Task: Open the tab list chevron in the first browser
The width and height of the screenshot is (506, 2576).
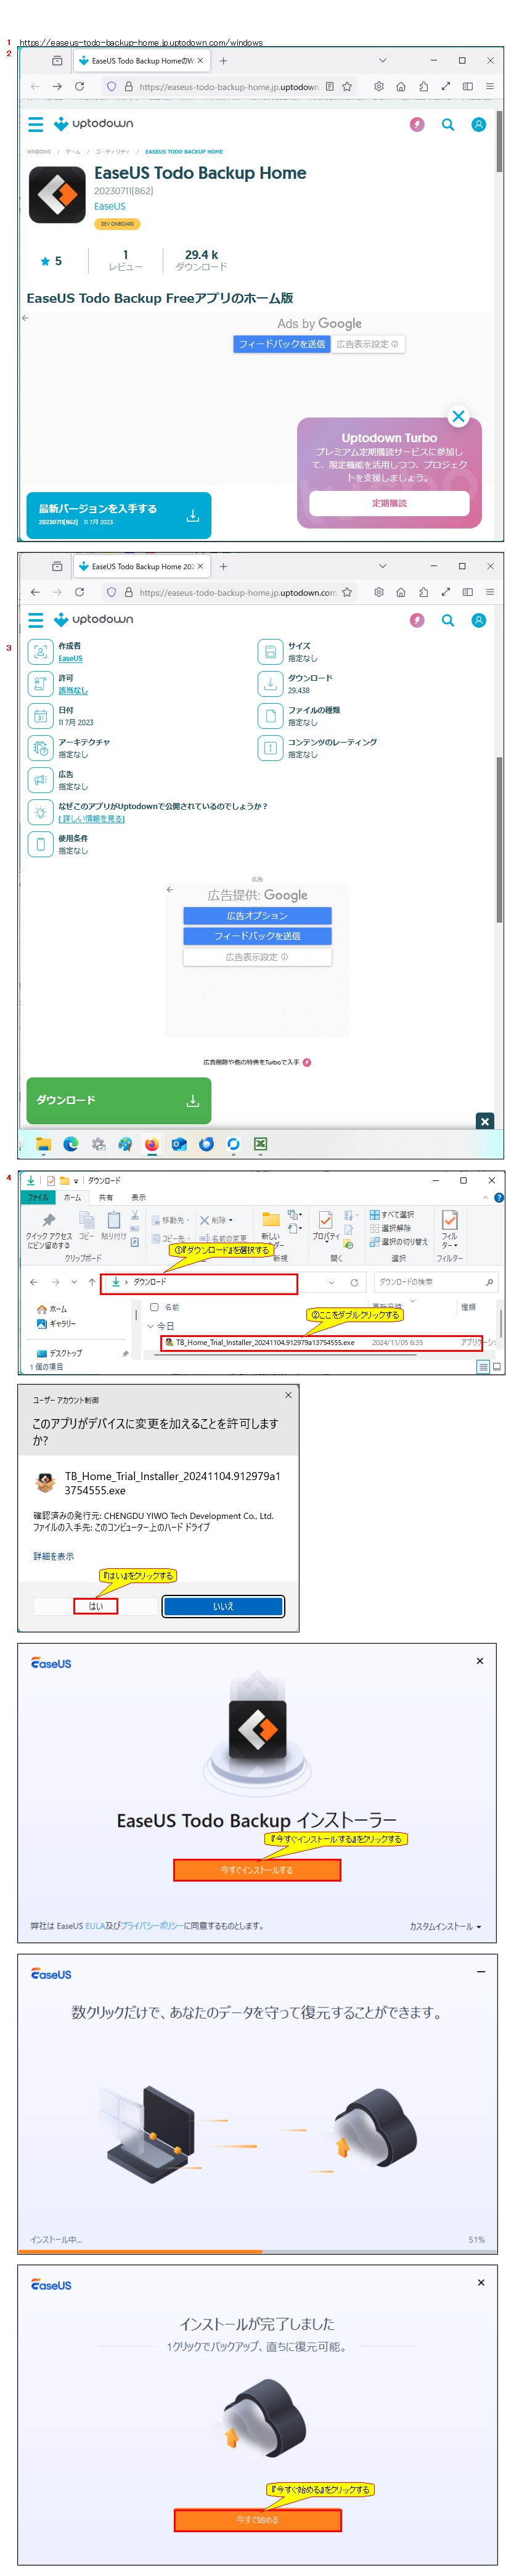Action: click(x=382, y=60)
